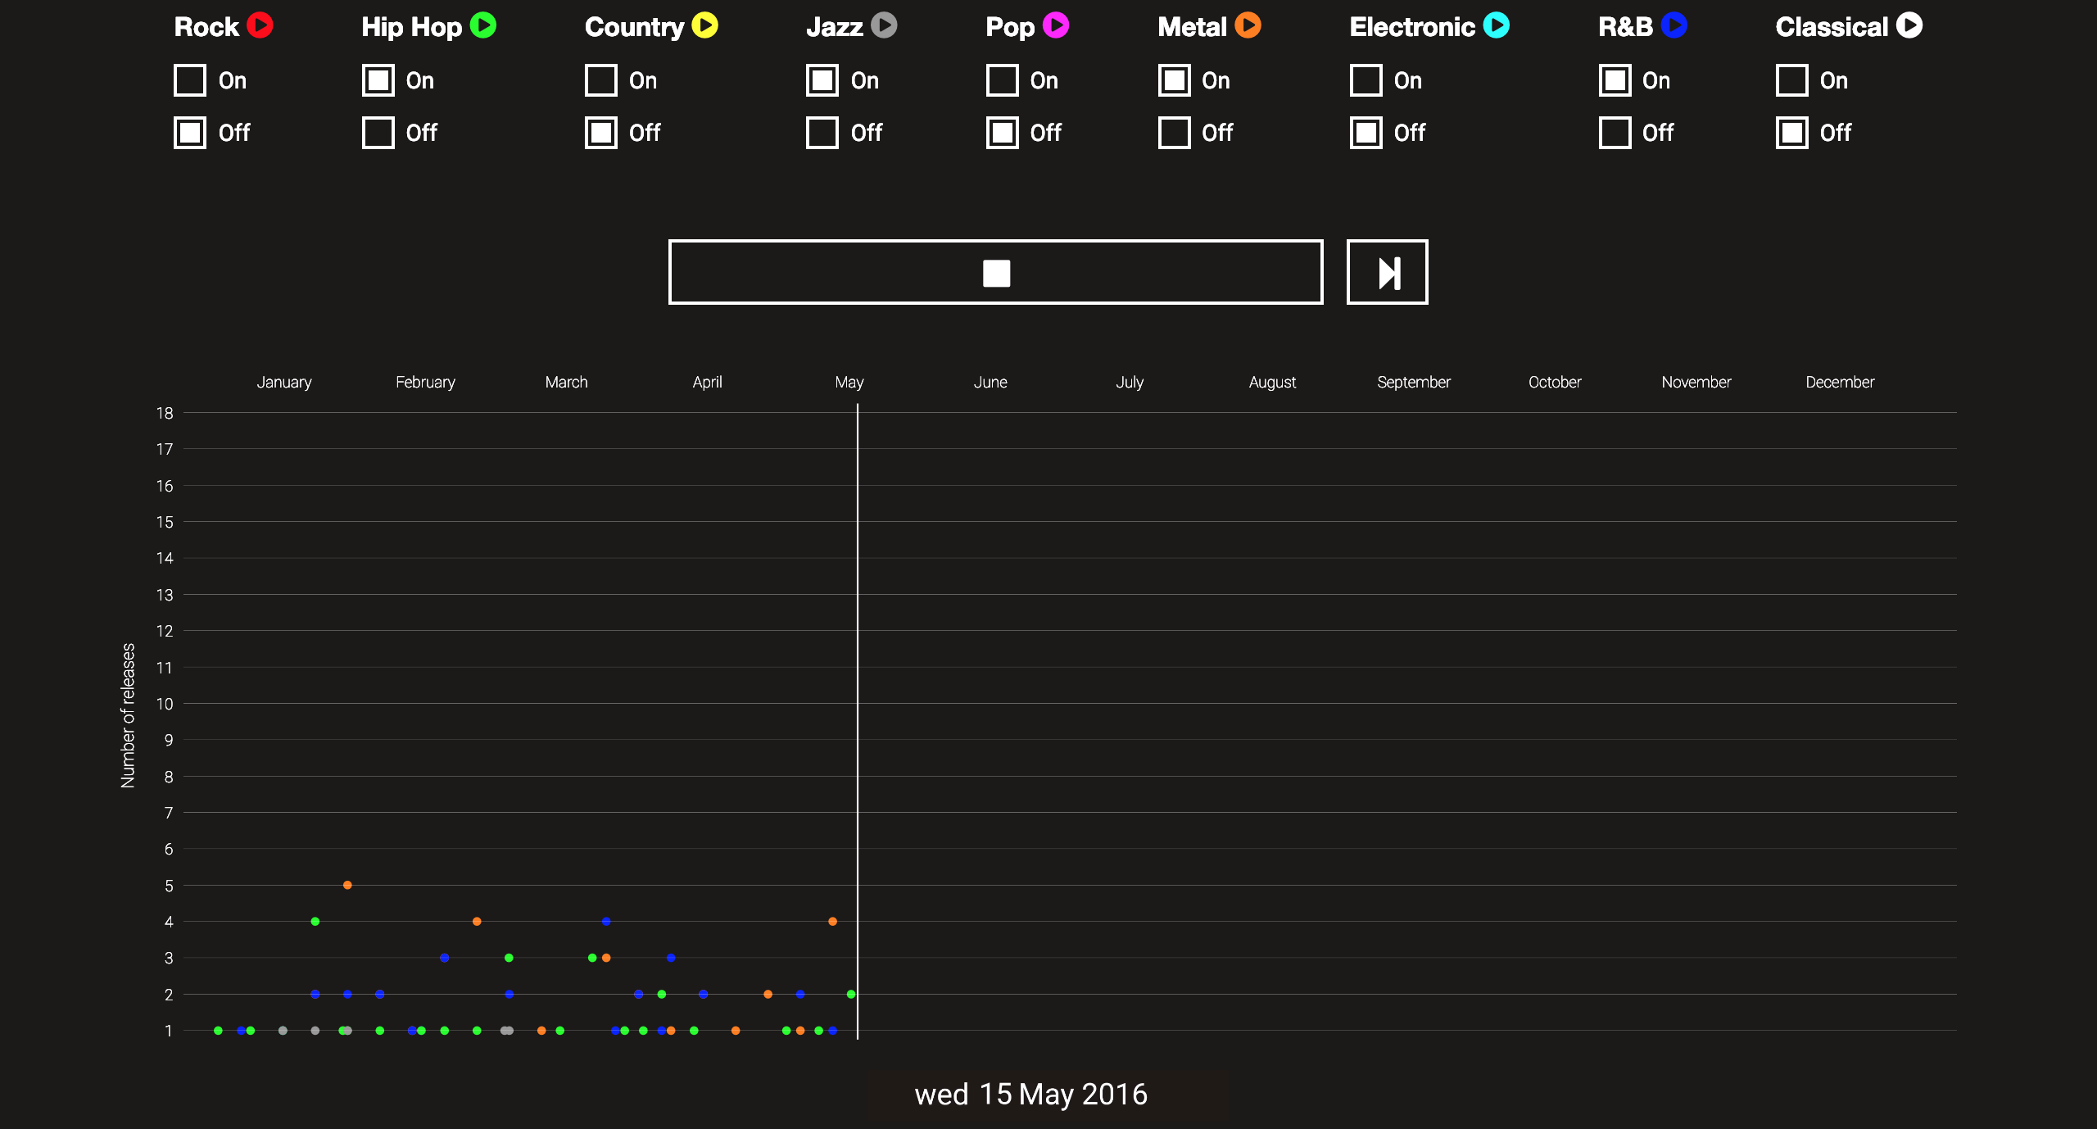
Task: Toggle the Electronic On checkbox
Action: tap(1366, 79)
